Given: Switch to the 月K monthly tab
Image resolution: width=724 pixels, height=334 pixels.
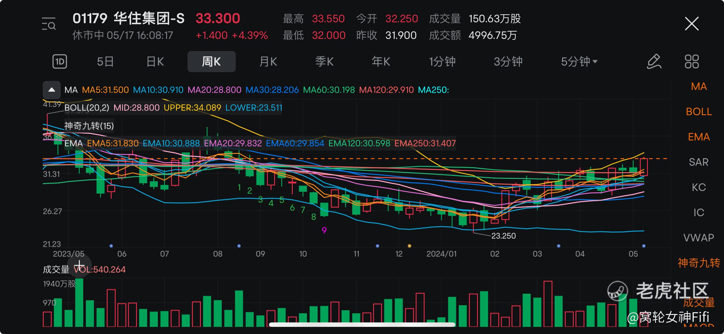Looking at the screenshot, I should (x=268, y=61).
